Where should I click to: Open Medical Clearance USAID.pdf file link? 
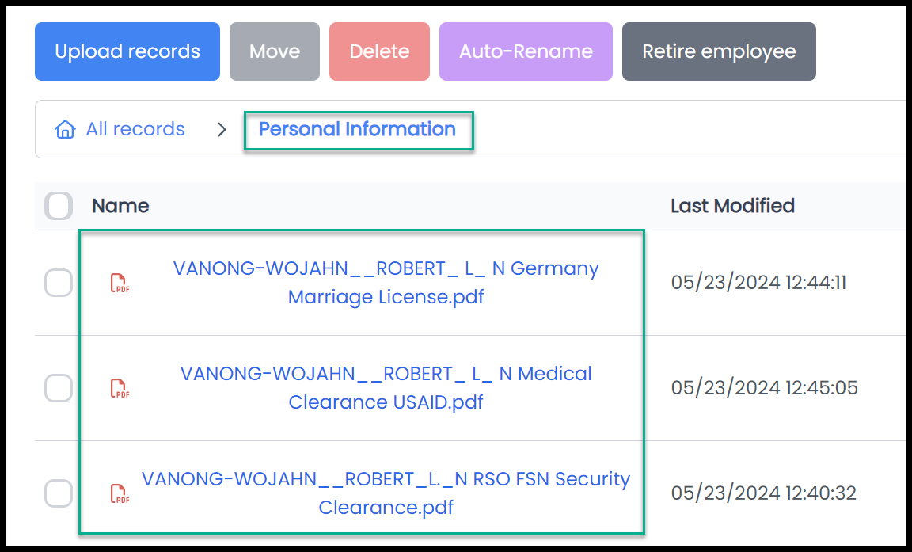click(x=386, y=388)
